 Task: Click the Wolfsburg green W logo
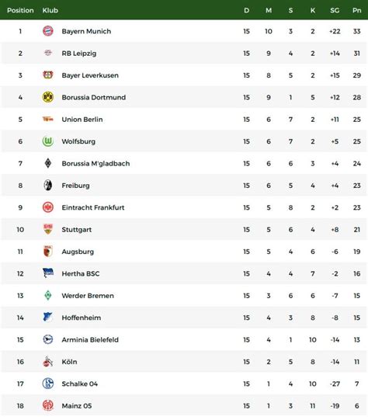coord(48,141)
